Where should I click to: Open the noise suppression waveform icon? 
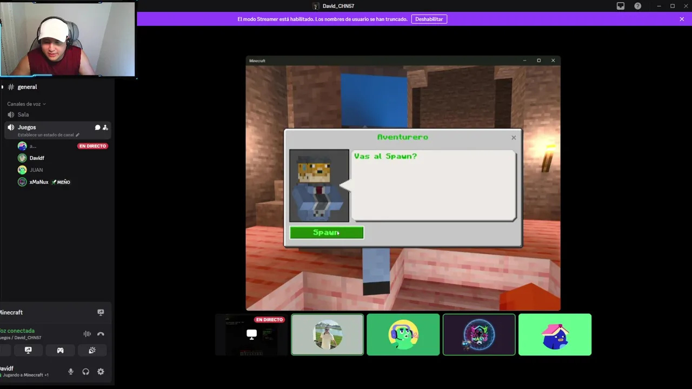87,334
